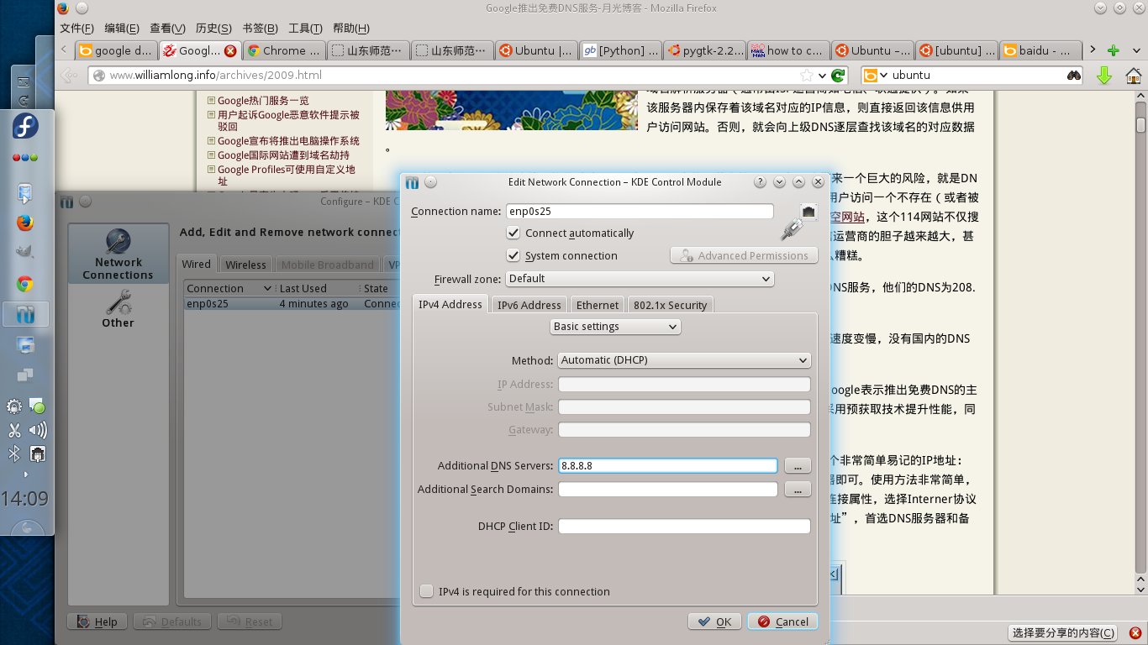Open the Fedora application launcher
Viewport: 1148px width, 645px height.
pos(25,127)
